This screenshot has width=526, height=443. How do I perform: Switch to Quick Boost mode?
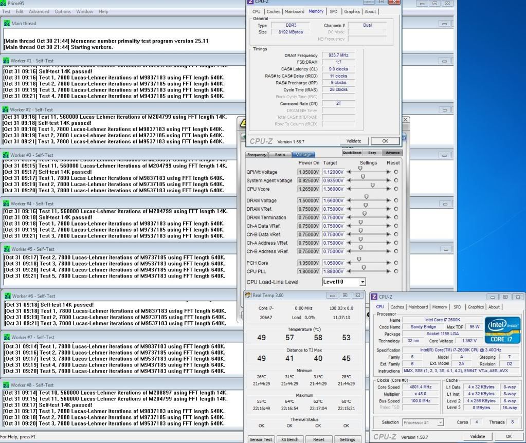tap(352, 153)
